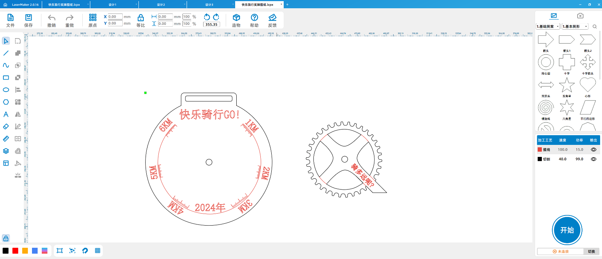Click the 原点 origin grid icon
The height and width of the screenshot is (259, 602).
pos(93,20)
